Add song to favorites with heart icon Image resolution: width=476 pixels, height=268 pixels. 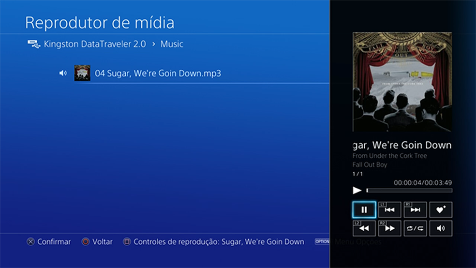tap(441, 210)
